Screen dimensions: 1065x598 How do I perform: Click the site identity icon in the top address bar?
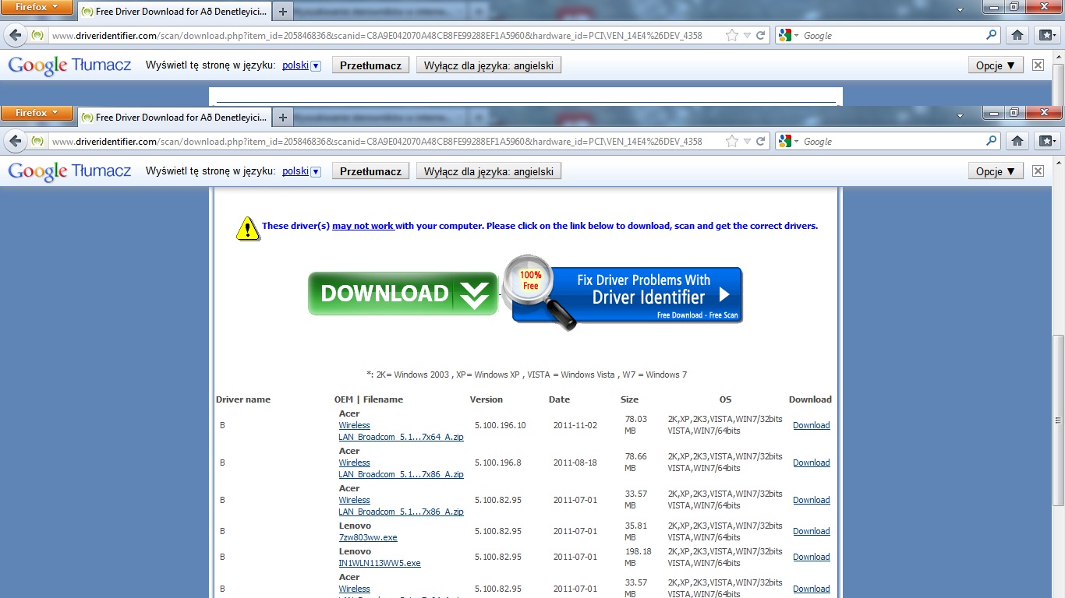click(x=38, y=35)
